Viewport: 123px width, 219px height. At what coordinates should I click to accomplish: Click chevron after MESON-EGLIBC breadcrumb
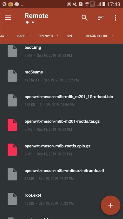click(112, 36)
